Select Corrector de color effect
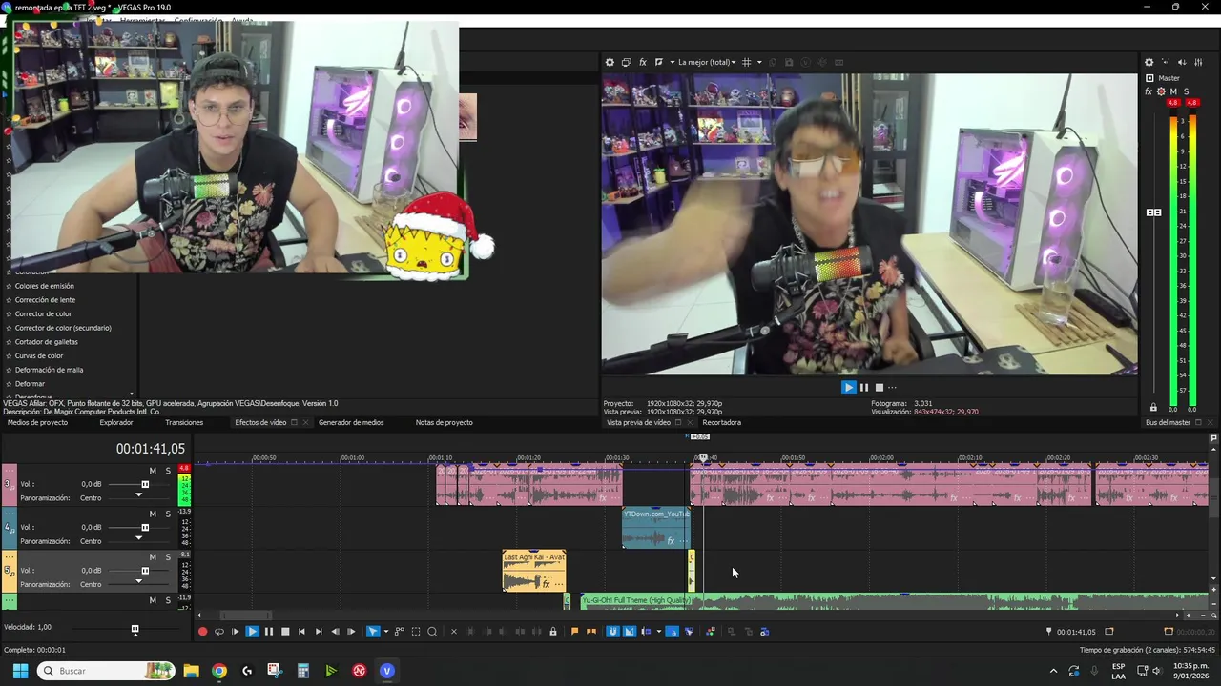 click(43, 313)
